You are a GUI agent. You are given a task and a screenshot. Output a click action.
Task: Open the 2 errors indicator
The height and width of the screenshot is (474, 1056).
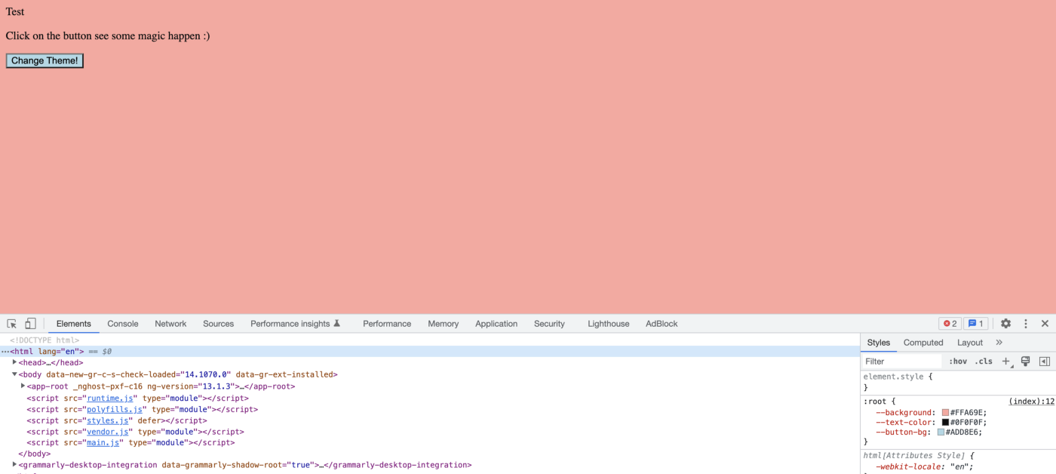point(950,324)
